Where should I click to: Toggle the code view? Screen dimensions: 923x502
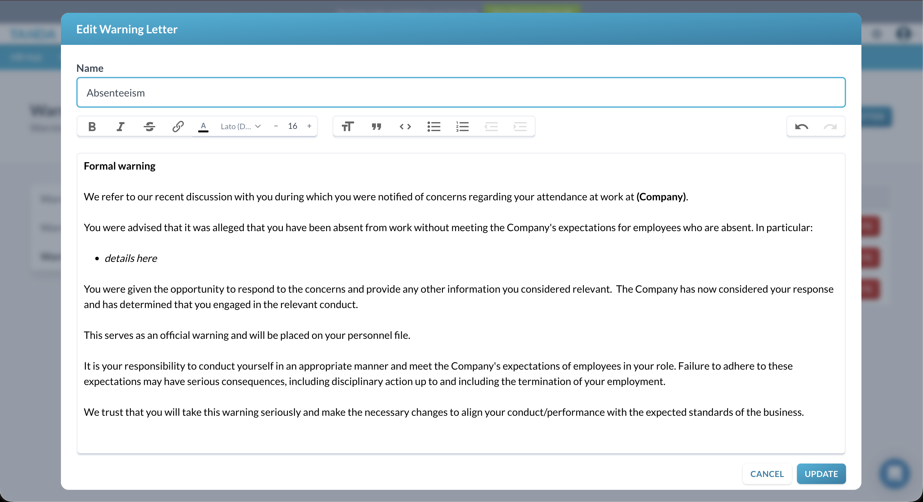[405, 126]
